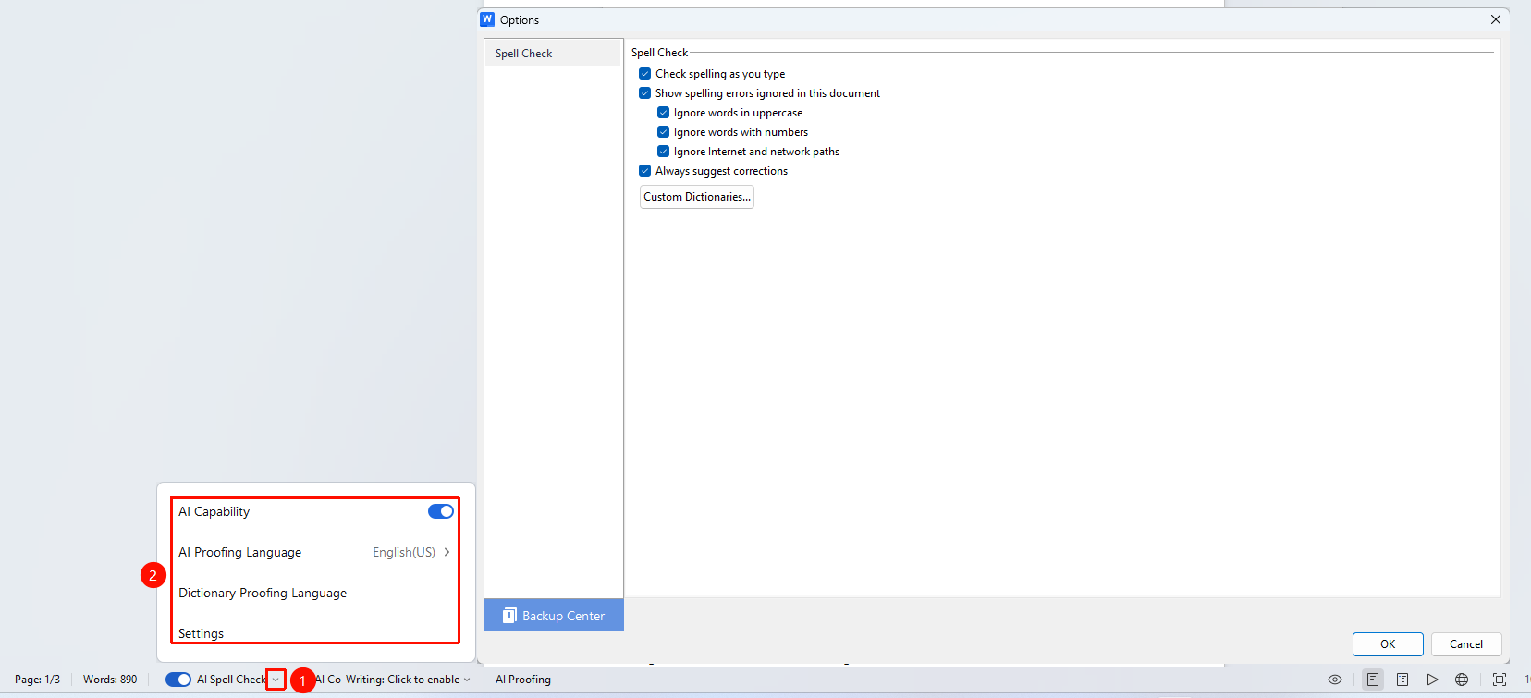Expand AI Co-Writing dropdown arrow
This screenshot has width=1531, height=698.
(x=467, y=680)
